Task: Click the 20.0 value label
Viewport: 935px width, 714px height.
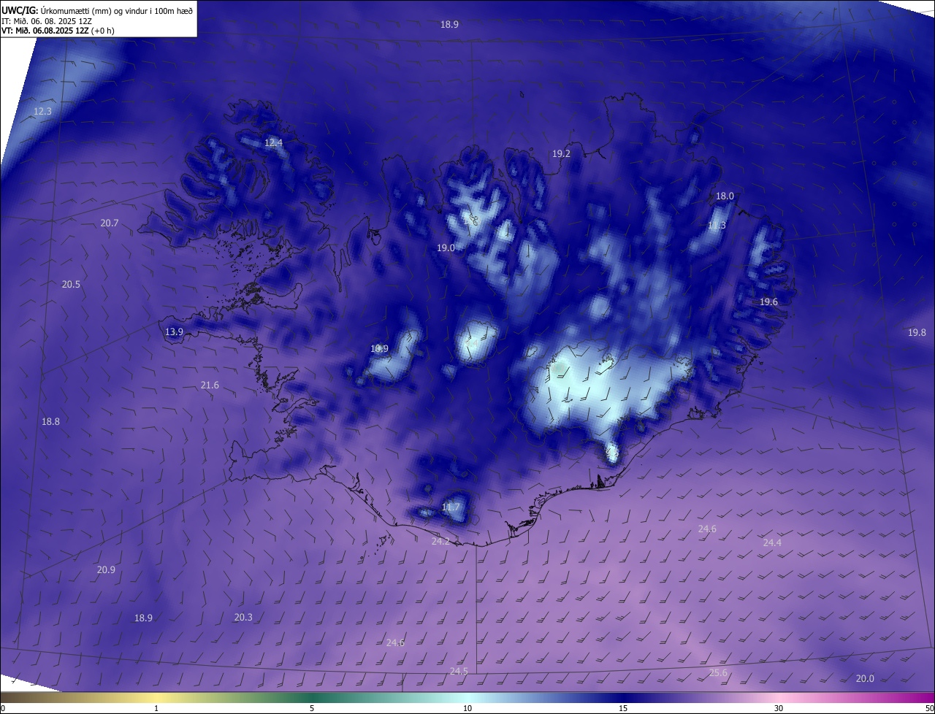Action: [865, 679]
